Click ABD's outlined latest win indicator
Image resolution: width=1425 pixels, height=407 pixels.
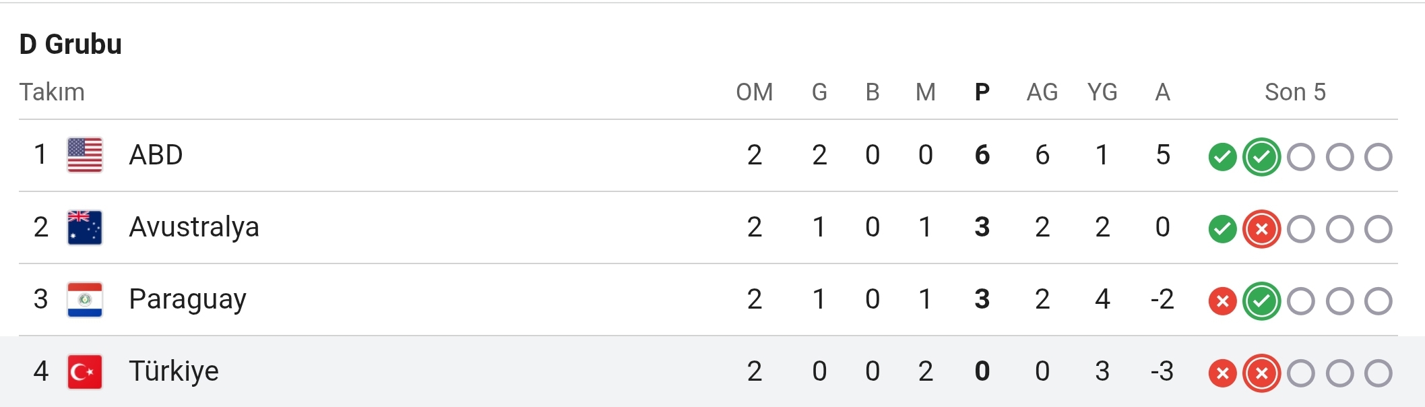click(1261, 157)
